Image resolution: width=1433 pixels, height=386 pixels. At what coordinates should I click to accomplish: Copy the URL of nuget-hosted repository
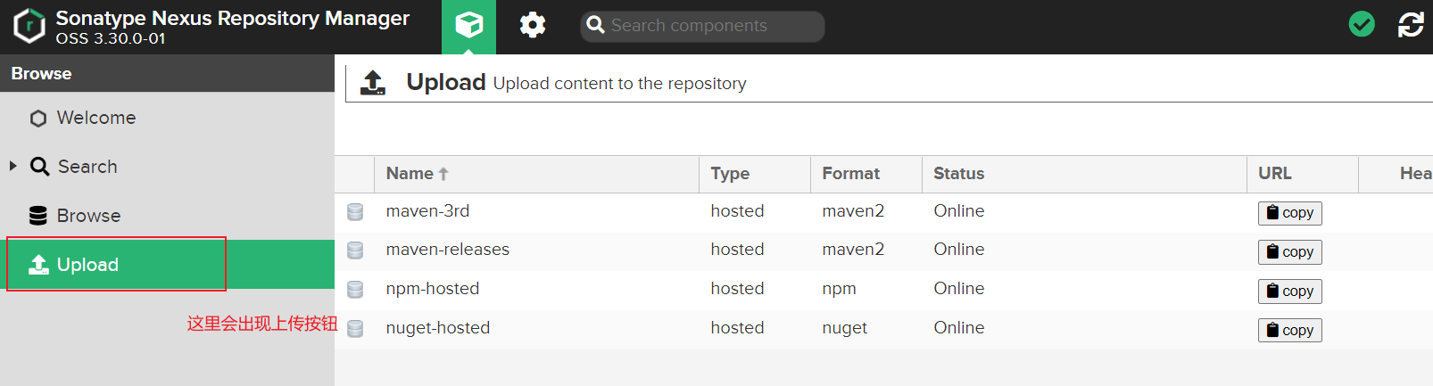(1289, 331)
